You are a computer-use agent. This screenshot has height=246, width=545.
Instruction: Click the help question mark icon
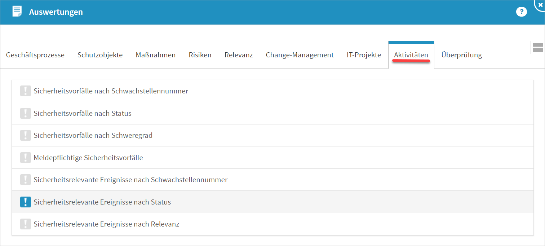tap(521, 12)
